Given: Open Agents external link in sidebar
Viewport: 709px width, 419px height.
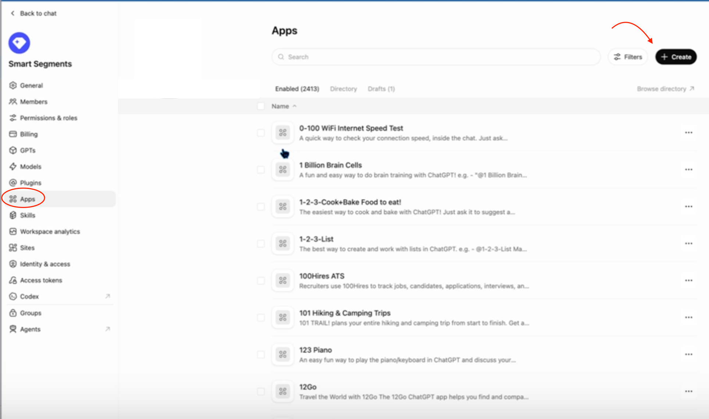Looking at the screenshot, I should [108, 329].
